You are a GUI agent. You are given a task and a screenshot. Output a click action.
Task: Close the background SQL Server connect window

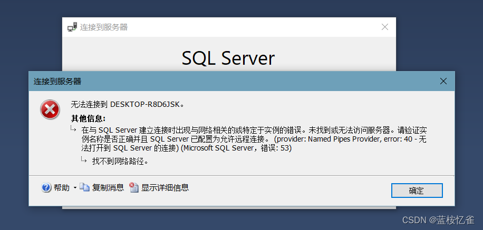[385, 27]
